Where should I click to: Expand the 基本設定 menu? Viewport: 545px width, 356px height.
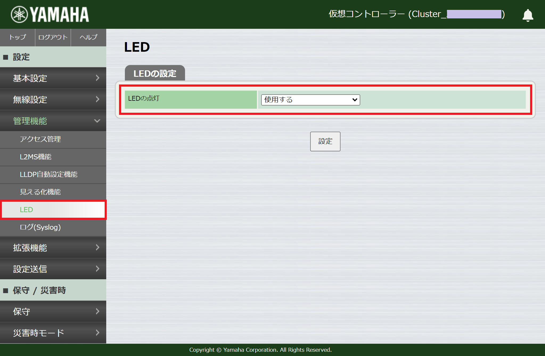pos(53,78)
